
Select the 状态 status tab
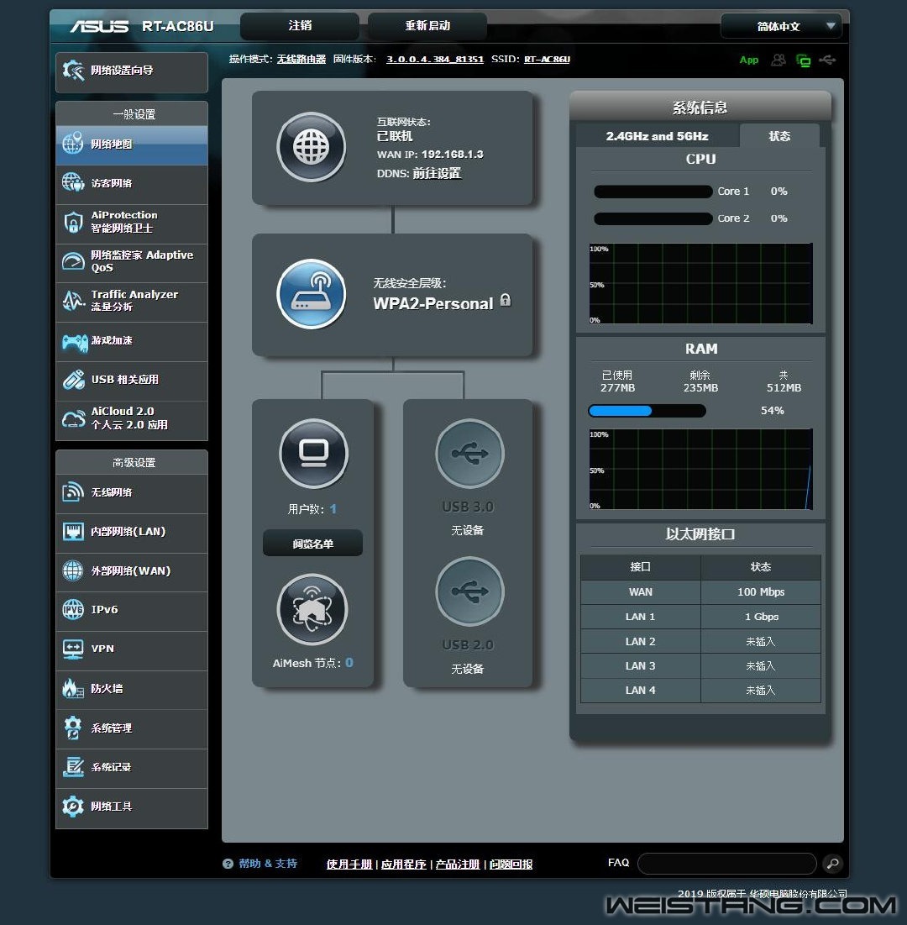pyautogui.click(x=779, y=136)
